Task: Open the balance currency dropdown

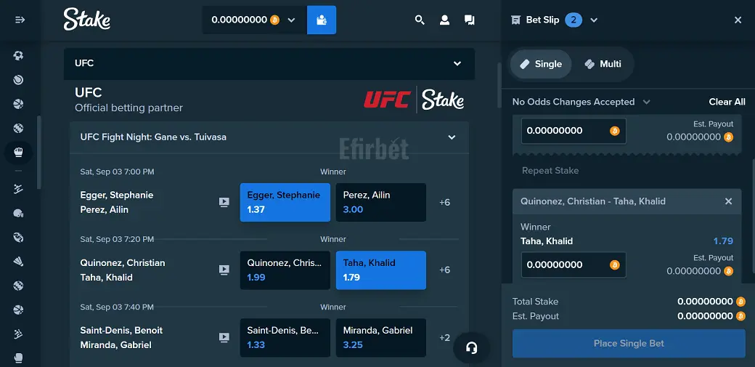Action: click(x=291, y=20)
